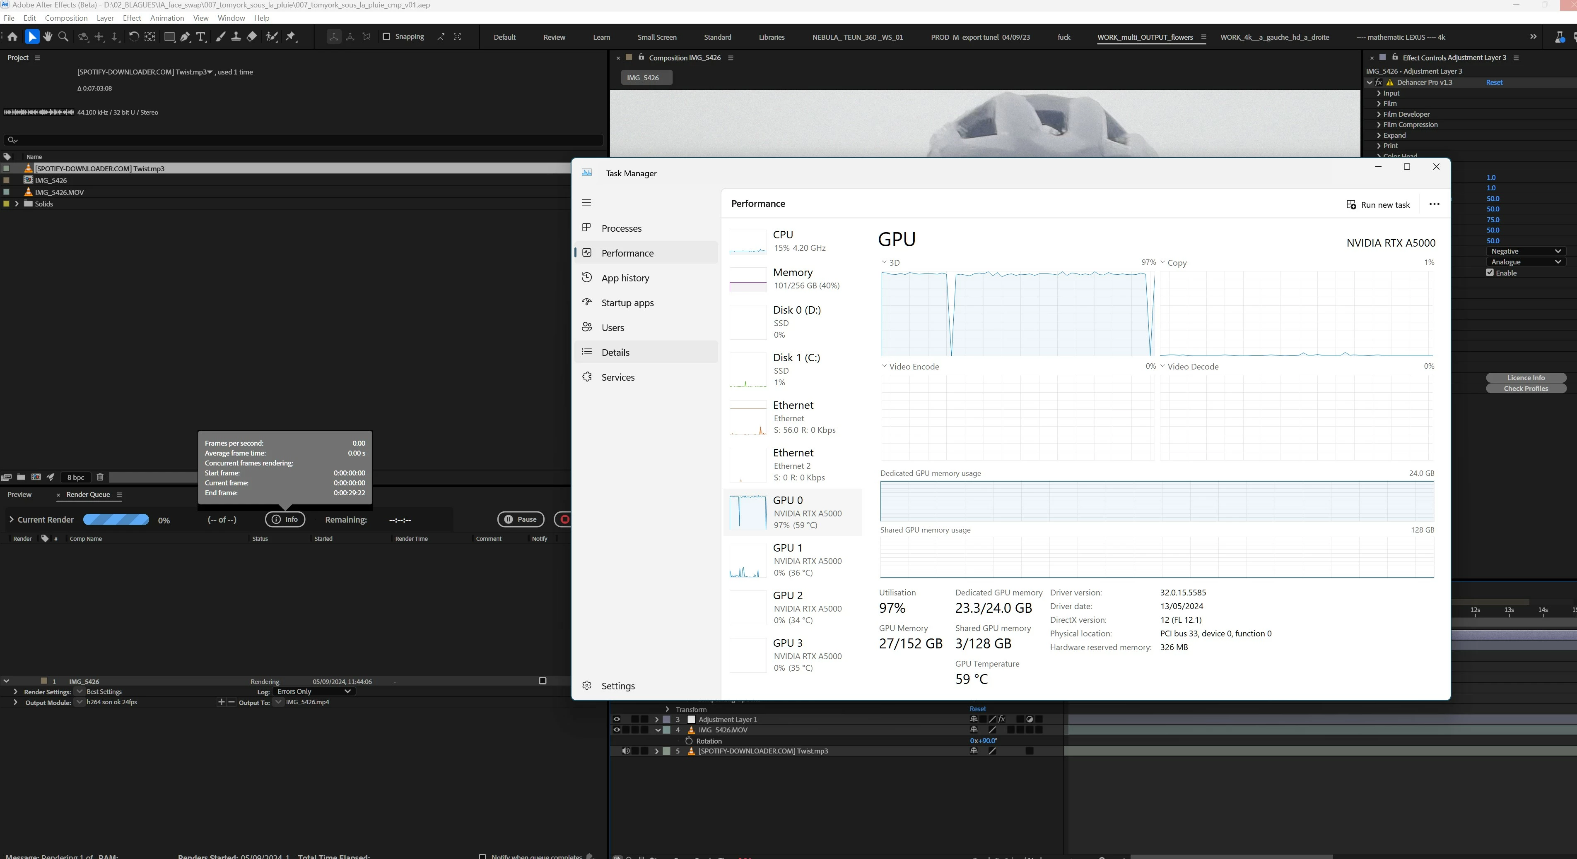The width and height of the screenshot is (1577, 859).
Task: Click the Current Render progress bar
Action: coord(116,519)
